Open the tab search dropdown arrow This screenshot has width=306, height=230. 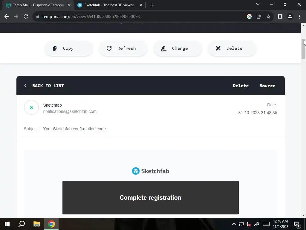point(258,4)
